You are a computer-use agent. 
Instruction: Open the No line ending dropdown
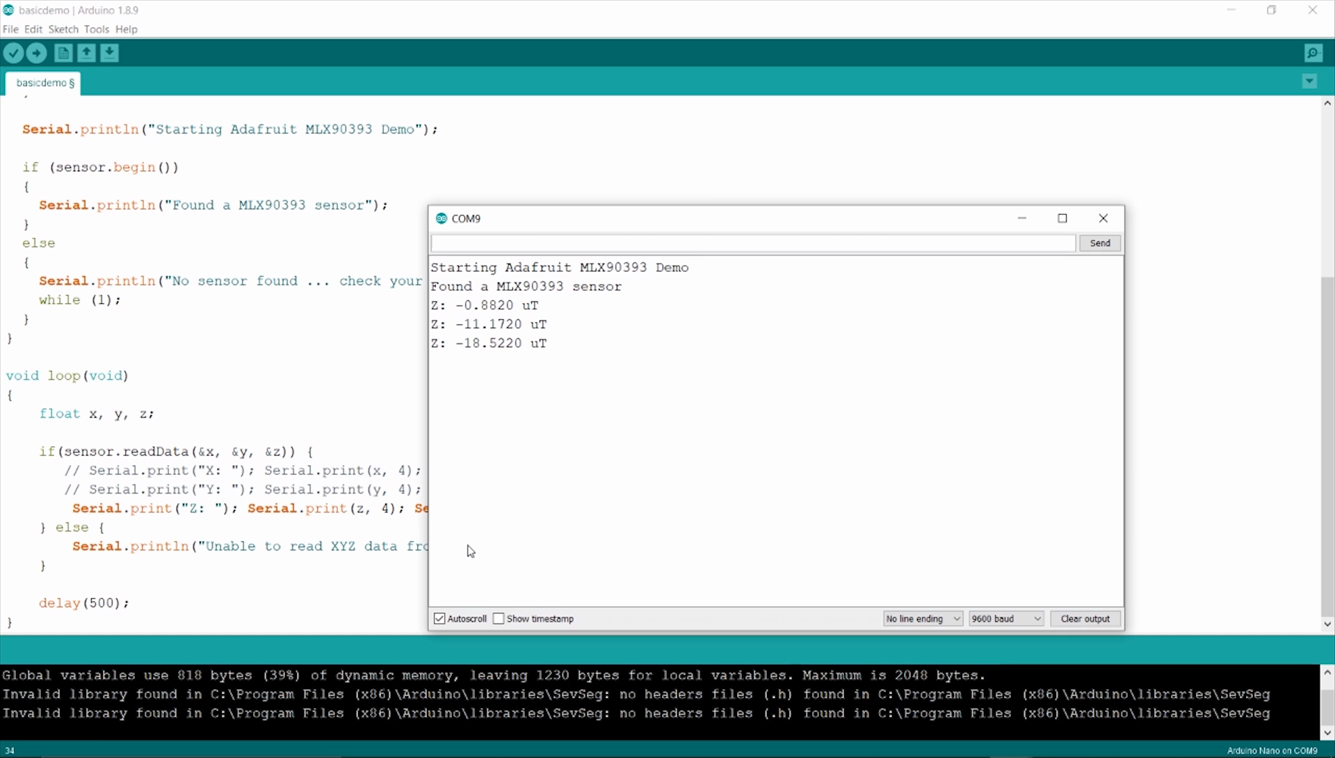[x=923, y=619]
